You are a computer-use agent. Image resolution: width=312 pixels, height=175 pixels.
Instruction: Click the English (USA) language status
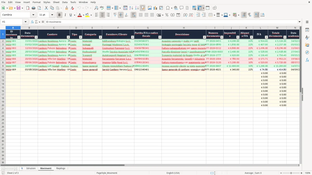173,173
